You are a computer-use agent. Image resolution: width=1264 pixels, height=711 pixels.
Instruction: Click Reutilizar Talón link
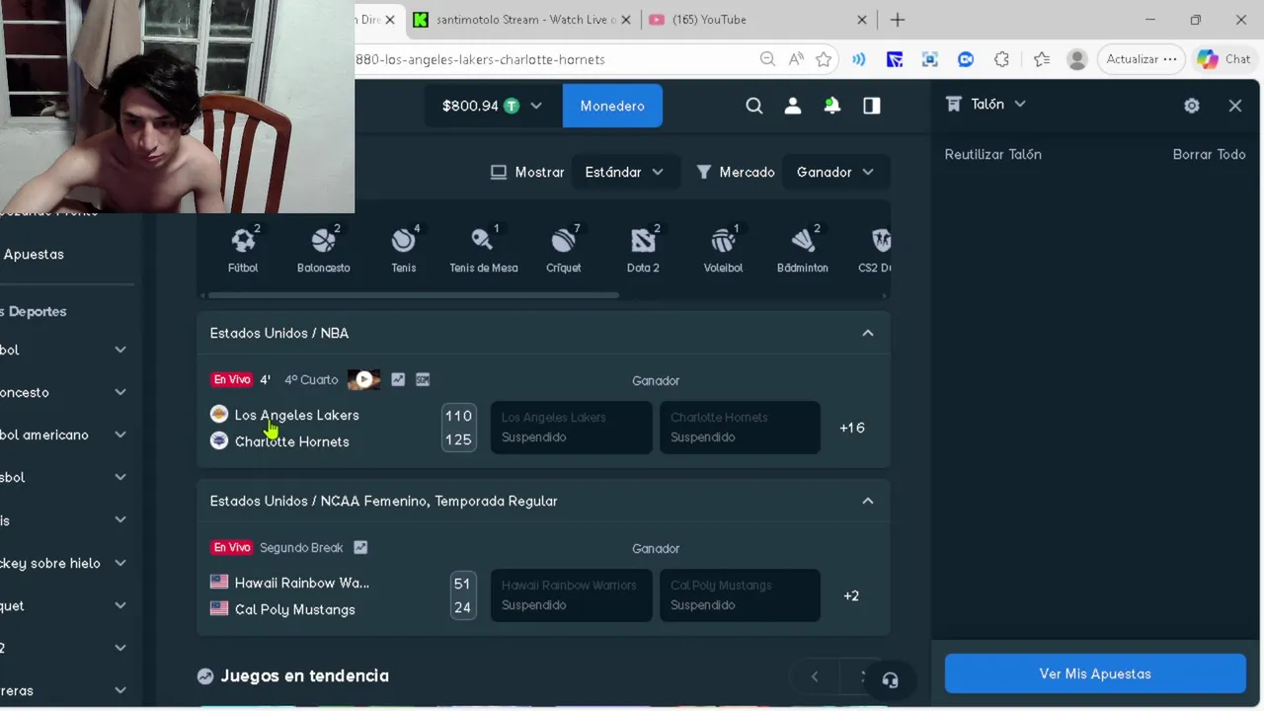pos(993,154)
